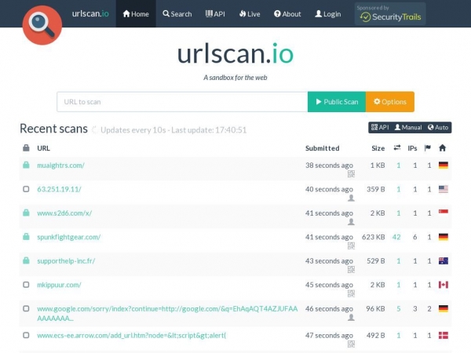471x353 pixels.
Task: Filter recent scans by API
Action: click(380, 127)
